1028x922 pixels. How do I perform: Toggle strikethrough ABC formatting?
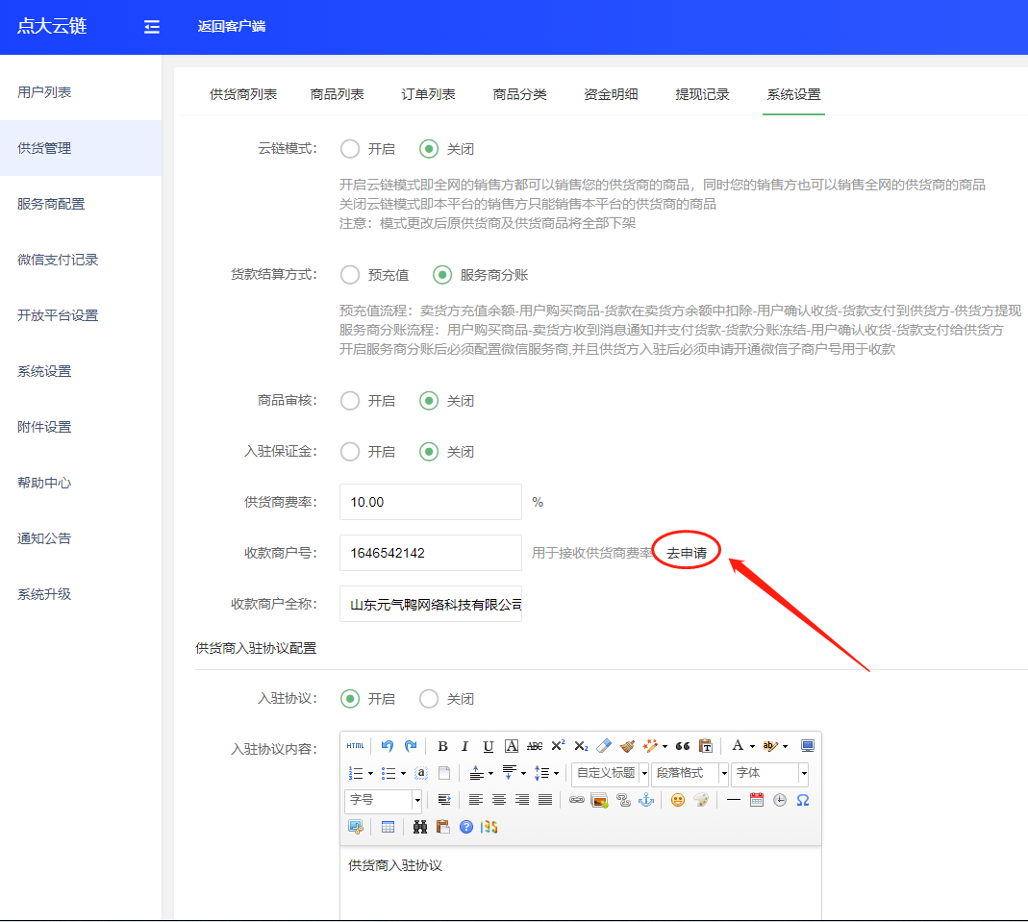(x=535, y=746)
